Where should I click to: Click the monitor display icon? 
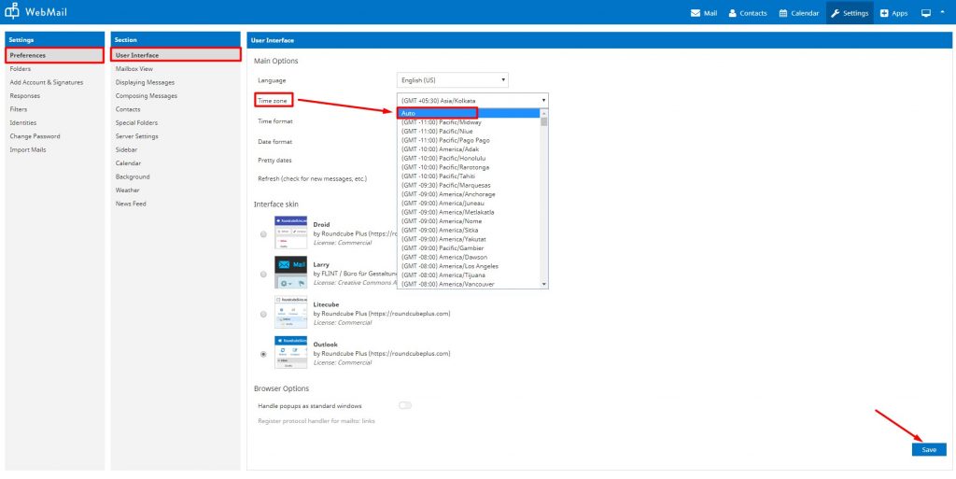926,13
